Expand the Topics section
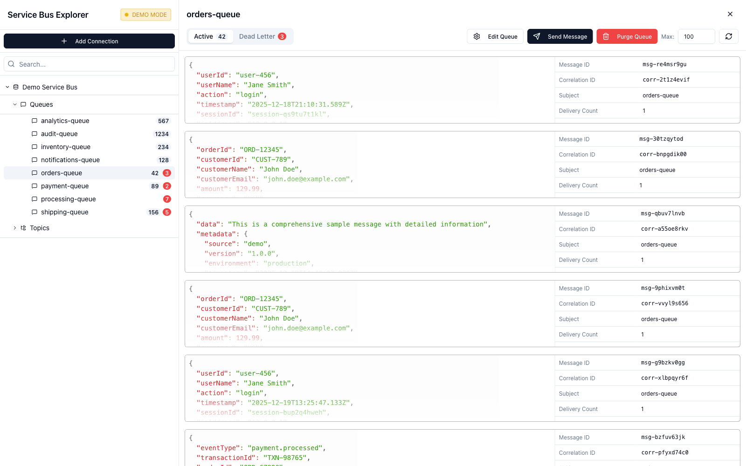Image resolution: width=746 pixels, height=466 pixels. (14, 228)
